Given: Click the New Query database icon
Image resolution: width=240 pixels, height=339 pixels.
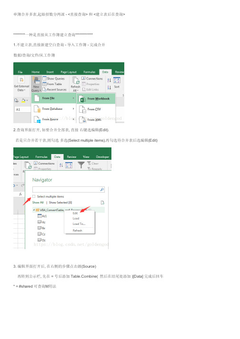Looking at the screenshot, I should 36,81.
